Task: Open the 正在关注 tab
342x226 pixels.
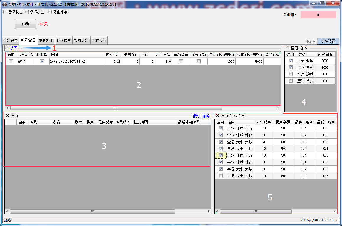Action: [x=99, y=41]
